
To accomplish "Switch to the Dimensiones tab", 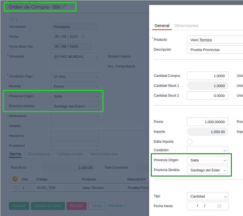I will [186, 26].
